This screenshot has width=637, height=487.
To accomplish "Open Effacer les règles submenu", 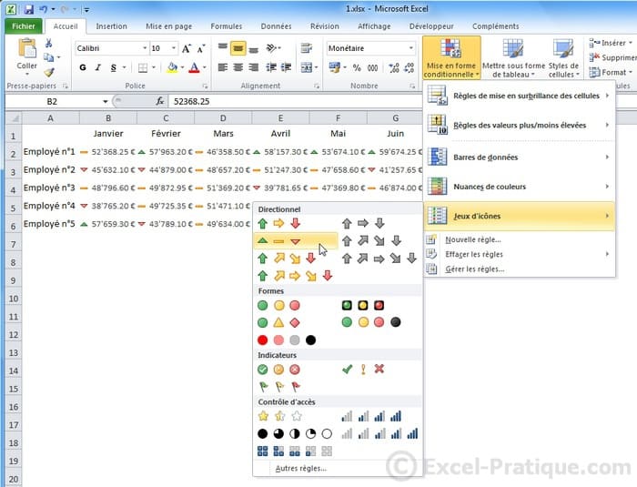I will tap(520, 254).
